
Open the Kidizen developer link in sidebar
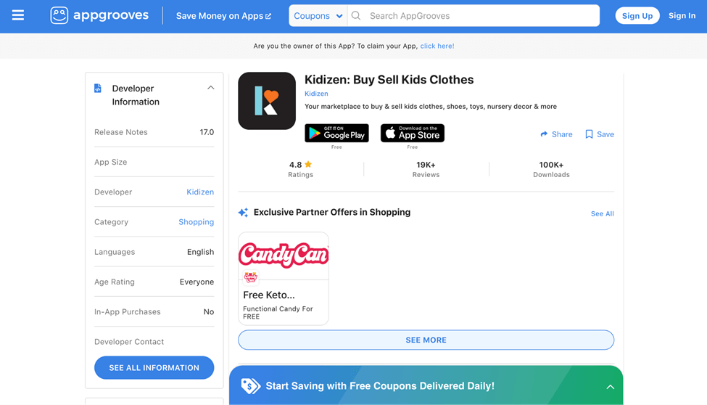[200, 192]
